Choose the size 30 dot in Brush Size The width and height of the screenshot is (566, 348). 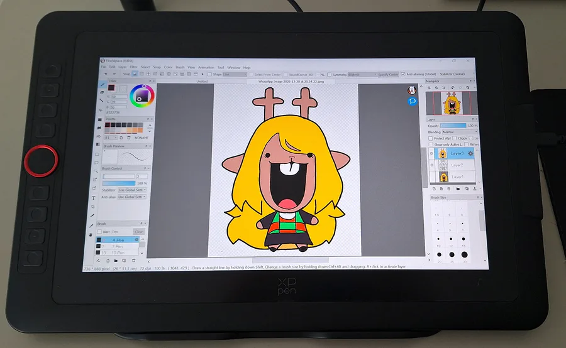tap(465, 254)
